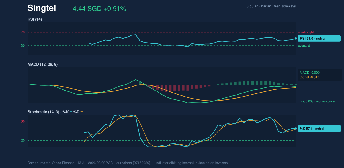
Task: Click the RSI line's last data point
Action: pyautogui.click(x=296, y=39)
